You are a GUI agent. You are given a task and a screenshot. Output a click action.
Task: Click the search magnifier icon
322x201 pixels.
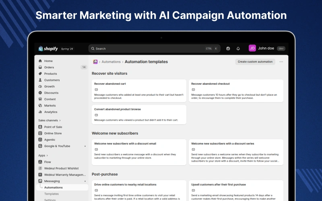pyautogui.click(x=93, y=49)
